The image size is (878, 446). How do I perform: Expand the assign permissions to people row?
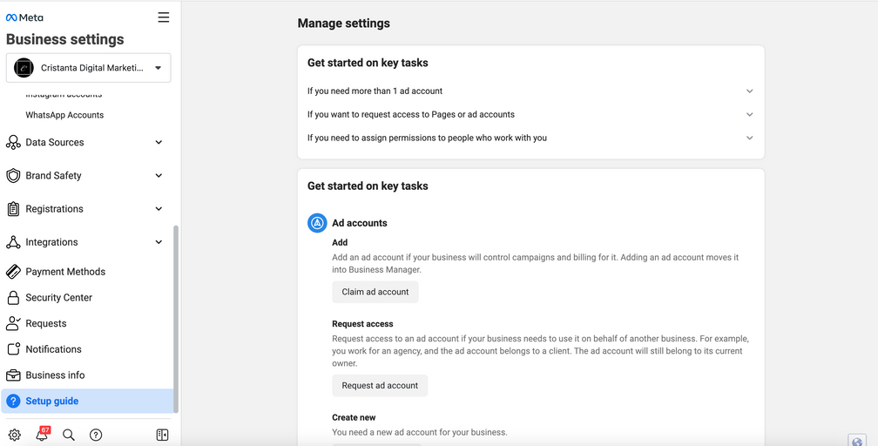click(530, 138)
